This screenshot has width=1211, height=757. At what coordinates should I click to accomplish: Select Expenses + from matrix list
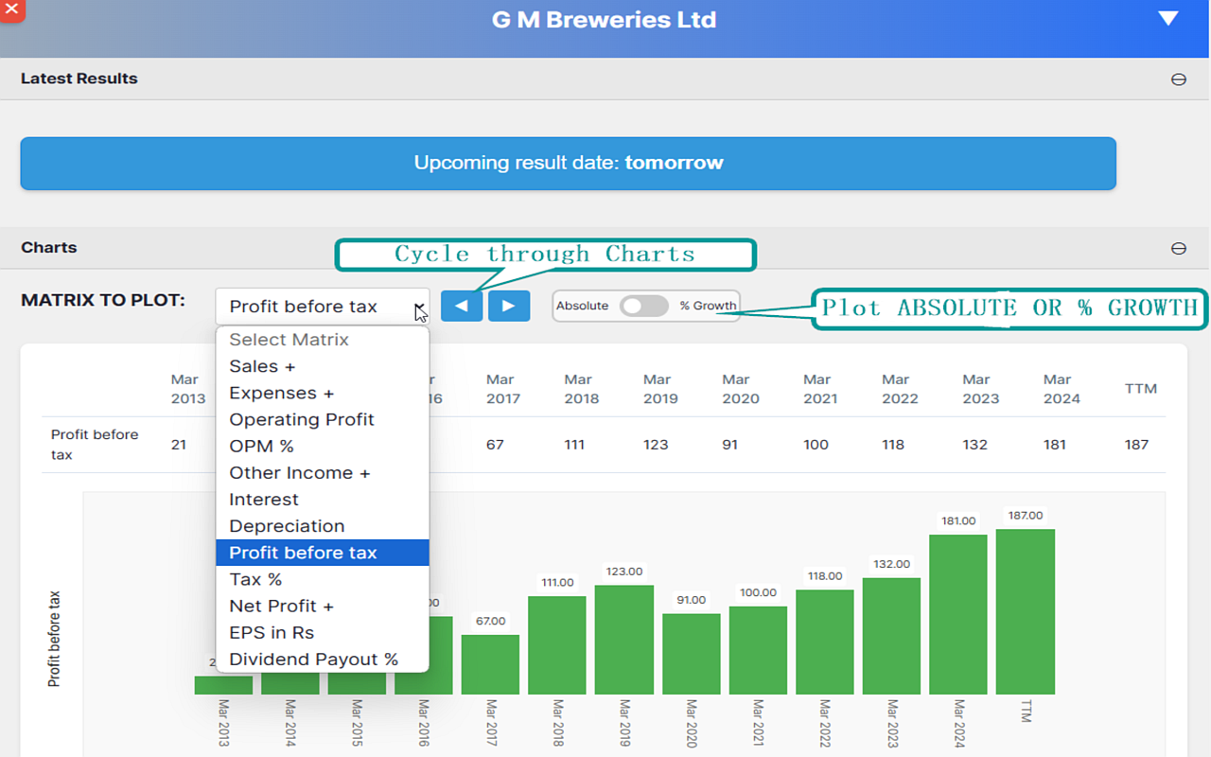[x=281, y=393]
